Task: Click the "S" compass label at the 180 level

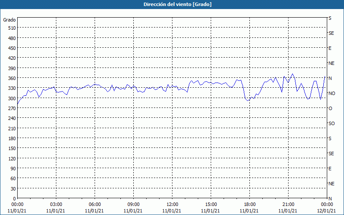Action: pos(330,138)
